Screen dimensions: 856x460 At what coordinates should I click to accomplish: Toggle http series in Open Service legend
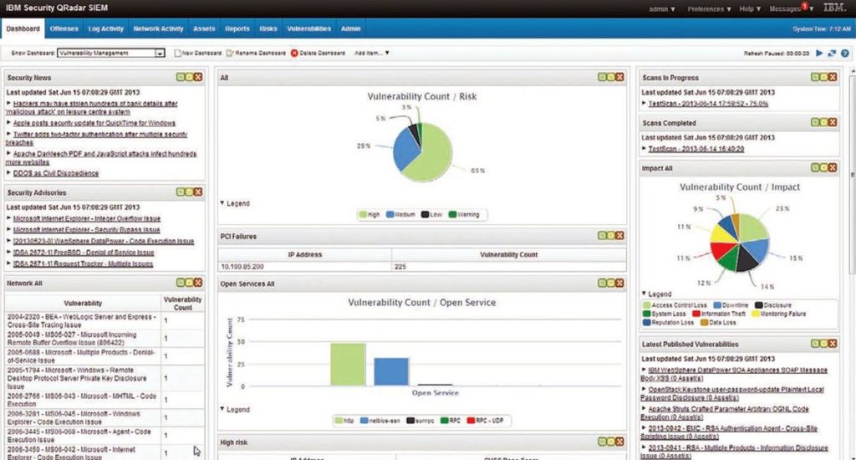(x=344, y=421)
